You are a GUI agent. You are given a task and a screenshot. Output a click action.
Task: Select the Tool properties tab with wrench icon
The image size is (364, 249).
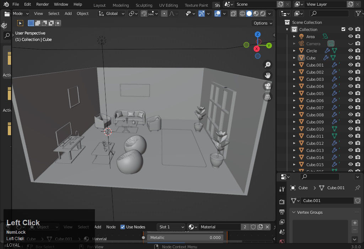(282, 189)
